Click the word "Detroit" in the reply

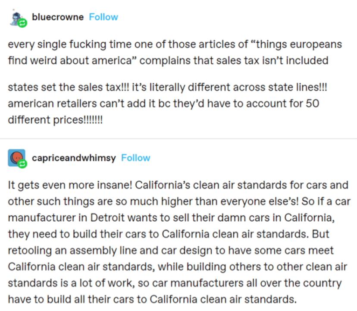point(108,217)
